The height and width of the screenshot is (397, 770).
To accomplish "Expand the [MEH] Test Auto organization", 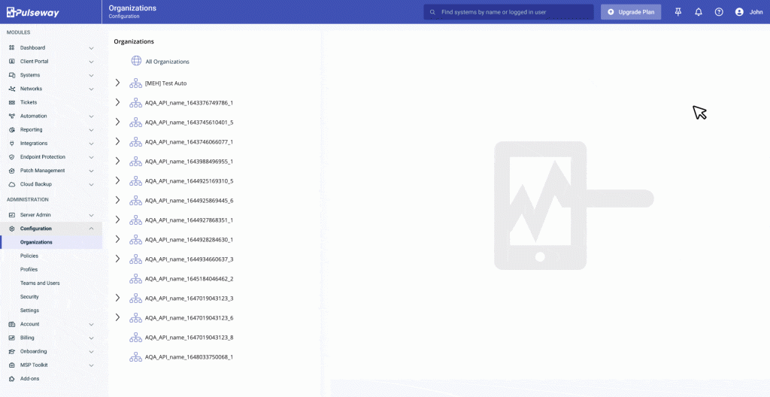I will pyautogui.click(x=117, y=83).
